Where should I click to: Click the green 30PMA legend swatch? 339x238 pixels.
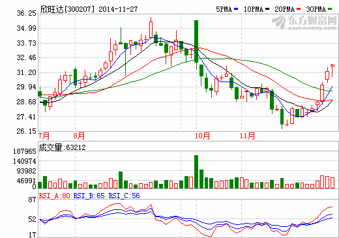pos(330,9)
